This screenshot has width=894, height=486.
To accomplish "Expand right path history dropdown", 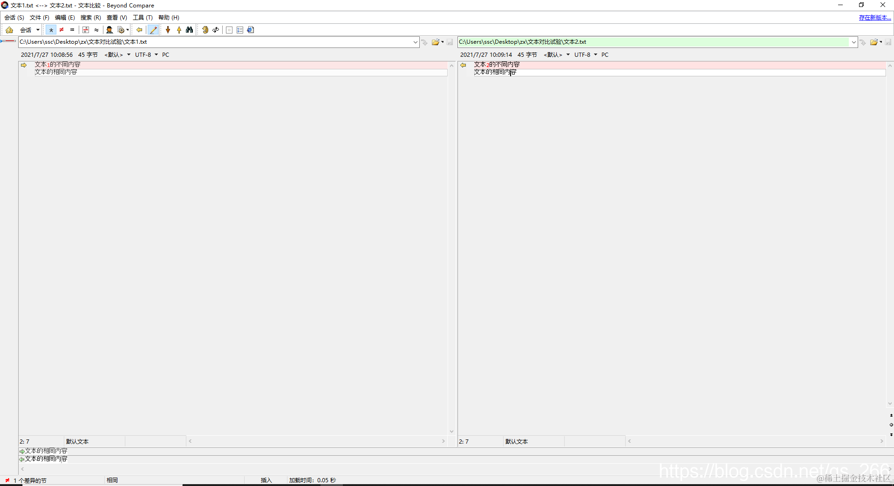I will coord(854,42).
